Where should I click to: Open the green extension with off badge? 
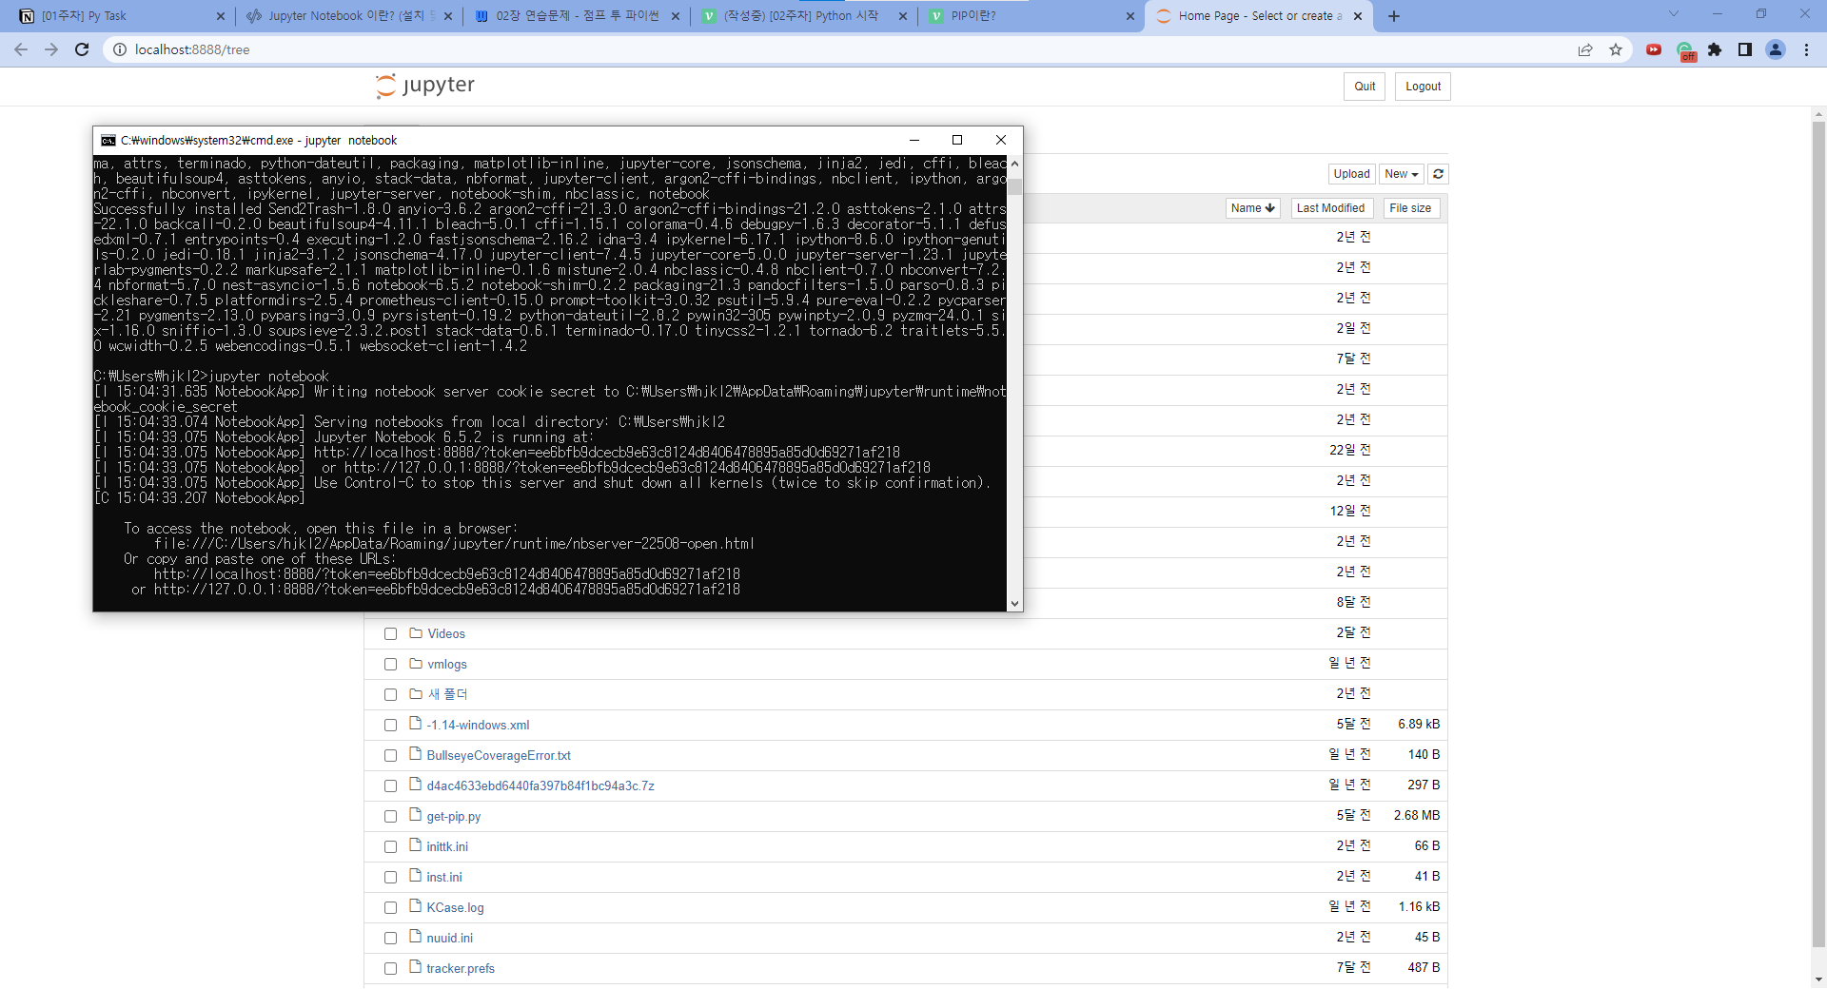[1685, 50]
